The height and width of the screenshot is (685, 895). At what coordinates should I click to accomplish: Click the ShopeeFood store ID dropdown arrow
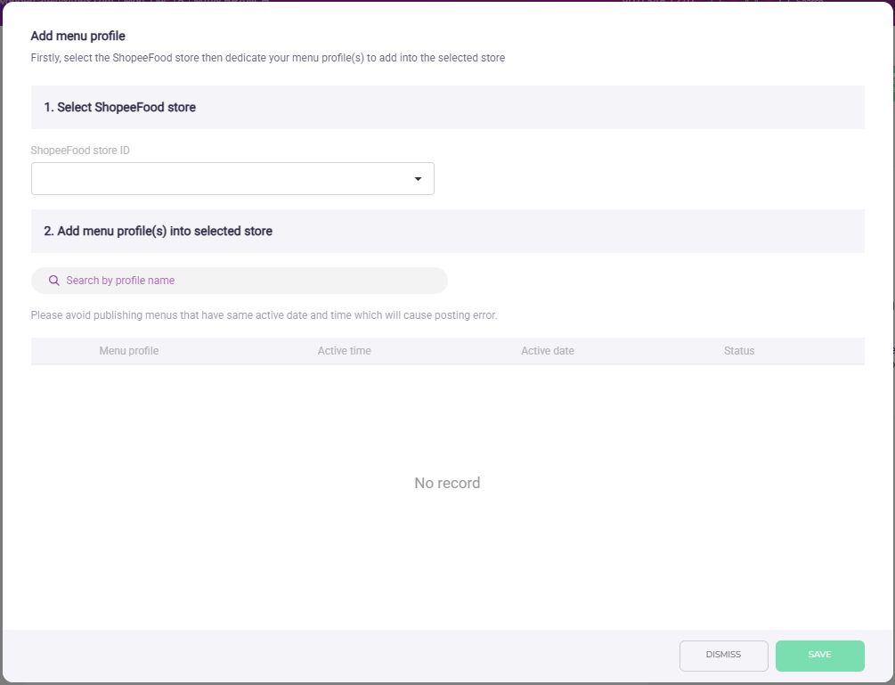pyautogui.click(x=418, y=179)
